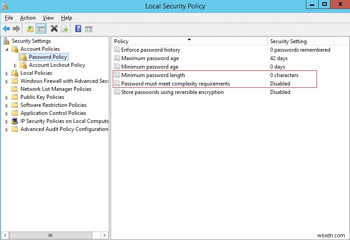Click the Up one level folder icon
Screen dimensions: 350x240
[30, 29]
